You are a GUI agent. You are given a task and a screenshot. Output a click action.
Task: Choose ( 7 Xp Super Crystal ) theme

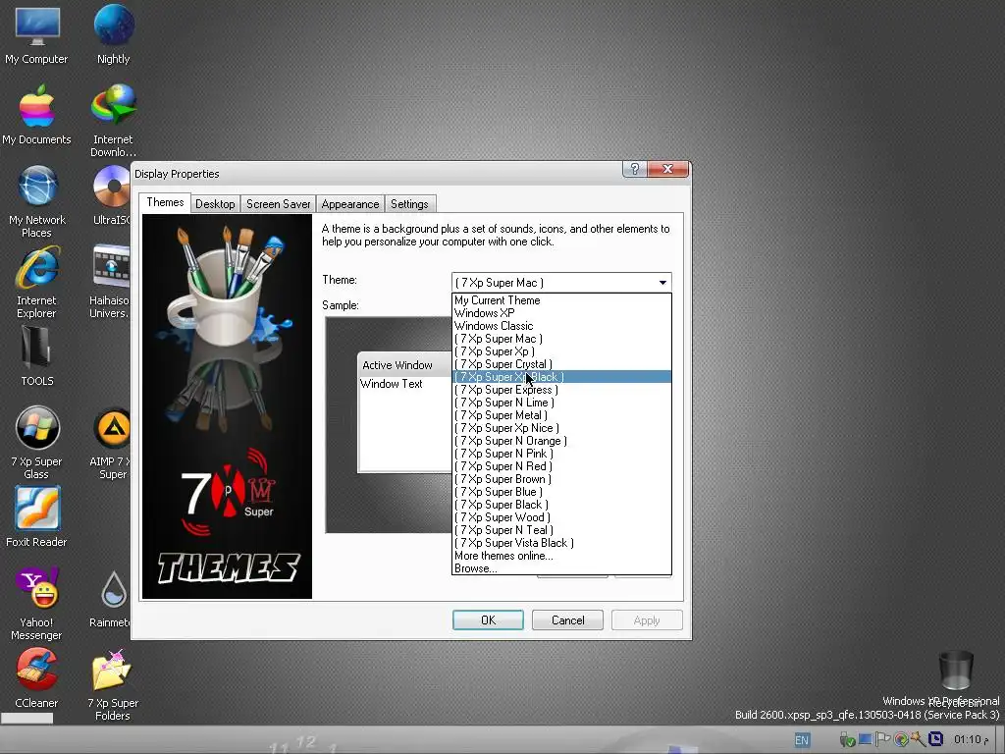[x=561, y=364]
